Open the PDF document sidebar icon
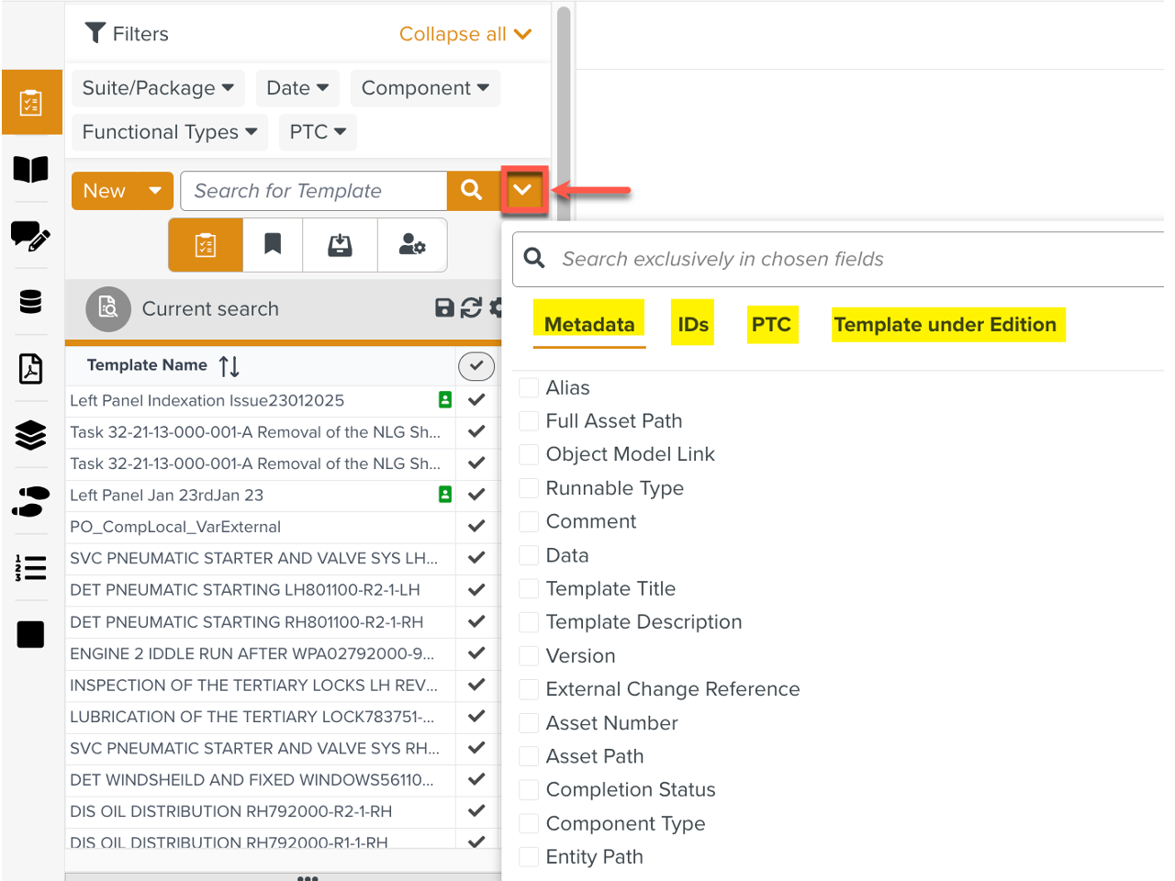 pyautogui.click(x=31, y=369)
